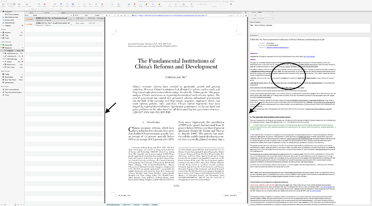Expand the Tags disclosure triangle

(1, 35)
